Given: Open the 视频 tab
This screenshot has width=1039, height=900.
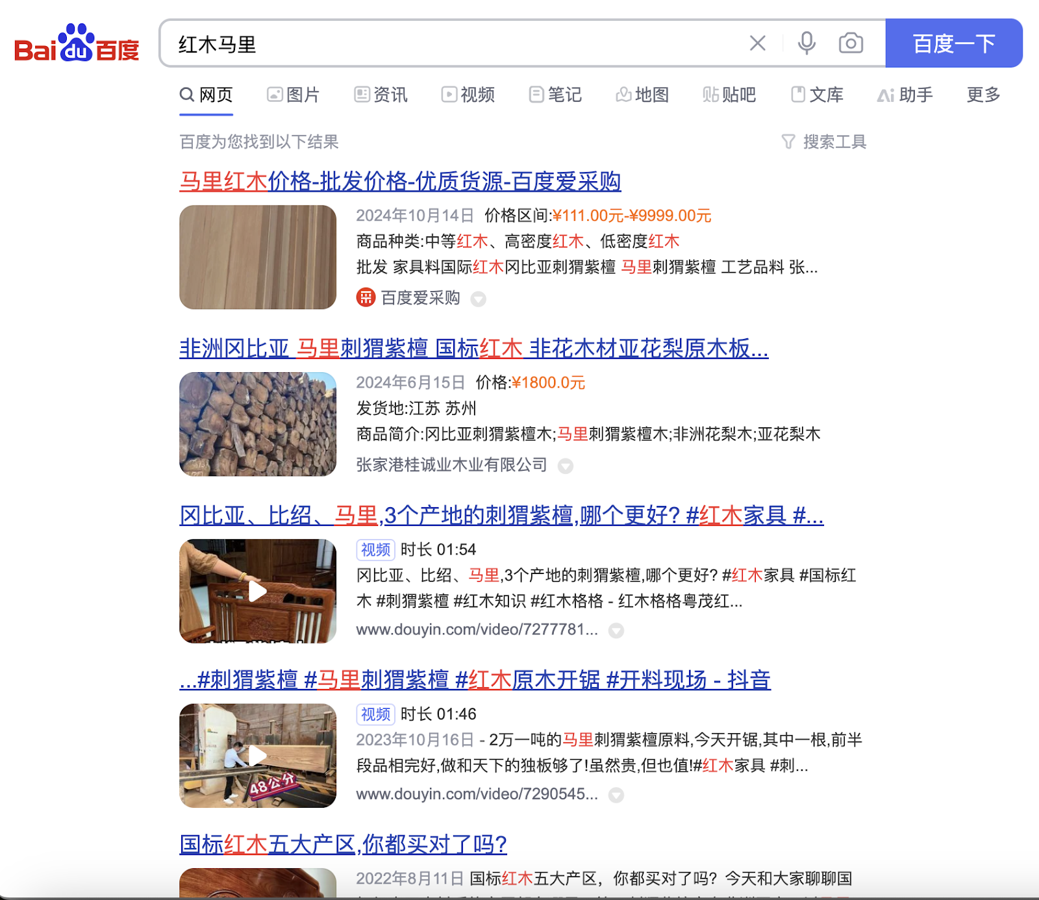Looking at the screenshot, I should (x=468, y=95).
